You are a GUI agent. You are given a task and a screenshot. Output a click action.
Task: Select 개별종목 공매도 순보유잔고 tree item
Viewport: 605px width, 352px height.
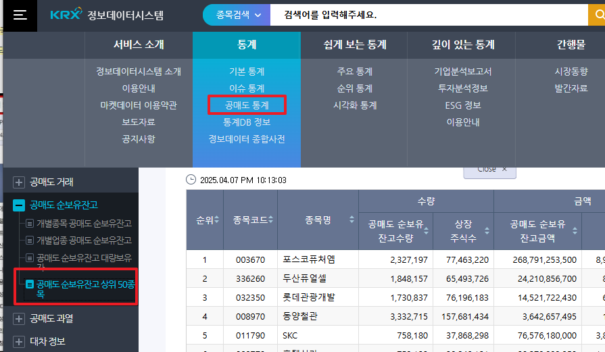84,223
